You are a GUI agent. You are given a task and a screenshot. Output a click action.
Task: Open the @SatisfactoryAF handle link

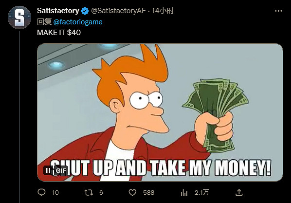(x=118, y=11)
